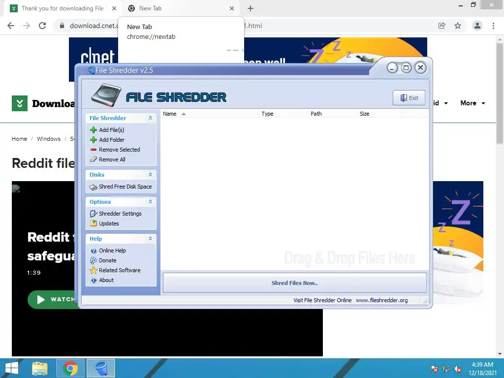Click the Add File(s) green plus icon

coord(94,130)
